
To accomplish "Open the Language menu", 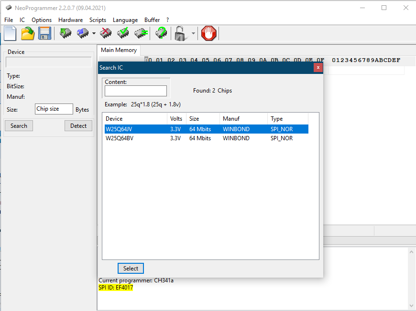I will click(125, 20).
